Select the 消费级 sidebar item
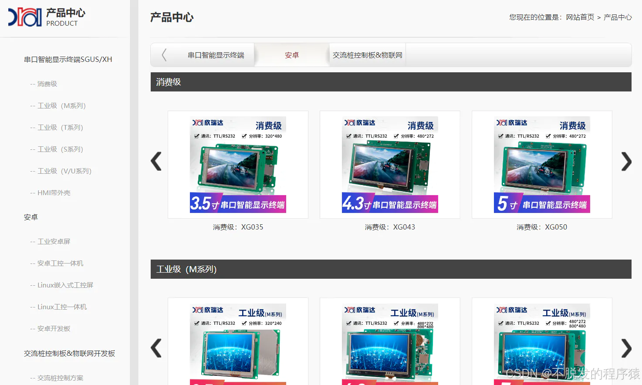Viewport: 642px width, 385px height. [x=47, y=84]
